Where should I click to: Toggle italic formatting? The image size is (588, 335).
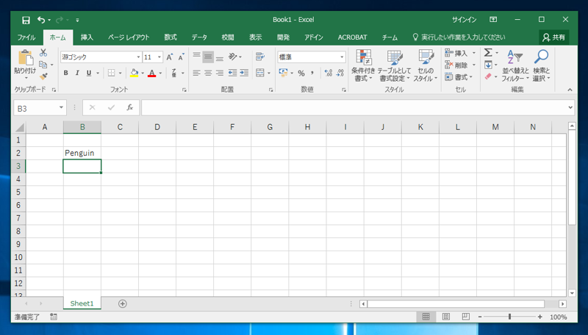tap(77, 73)
